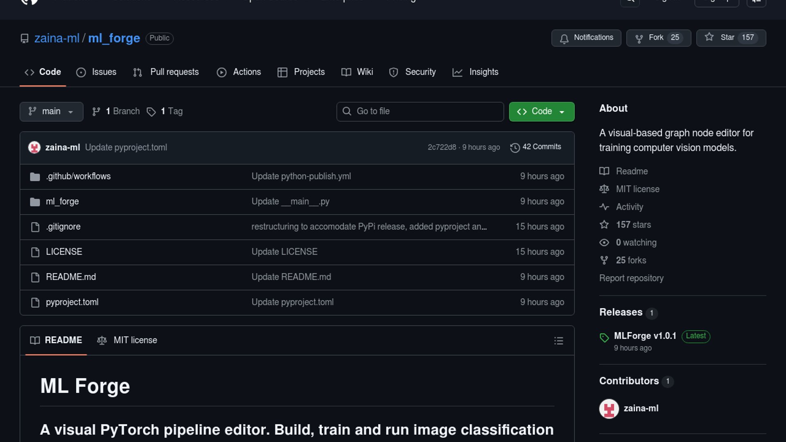
Task: Open the Security tab shield icon
Action: [x=393, y=72]
